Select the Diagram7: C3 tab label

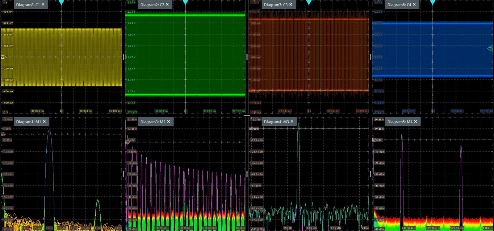[x=276, y=5]
